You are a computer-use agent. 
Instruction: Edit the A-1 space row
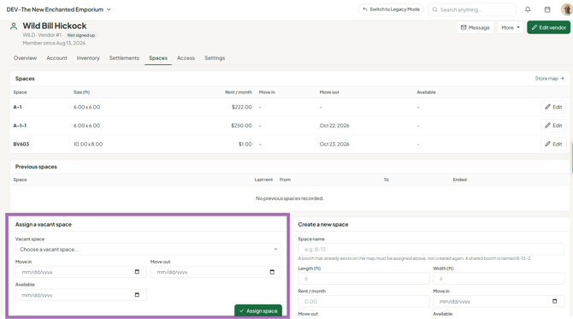(553, 107)
